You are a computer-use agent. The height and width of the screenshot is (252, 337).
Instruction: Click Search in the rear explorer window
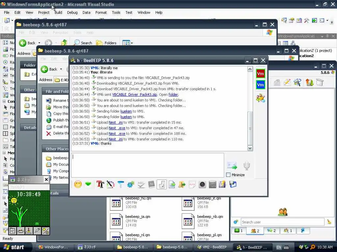pos(83,43)
